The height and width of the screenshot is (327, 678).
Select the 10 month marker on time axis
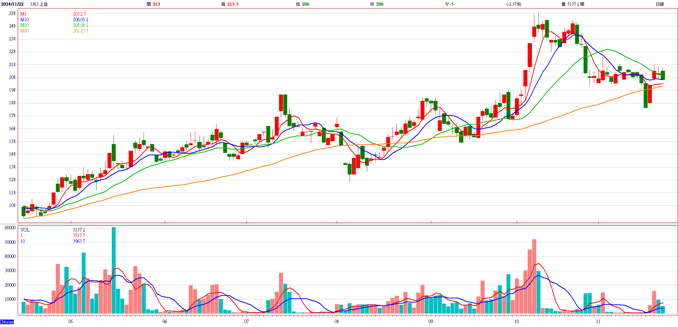pyautogui.click(x=517, y=321)
